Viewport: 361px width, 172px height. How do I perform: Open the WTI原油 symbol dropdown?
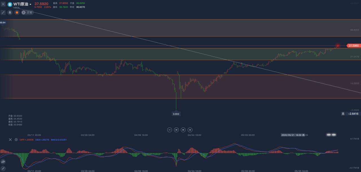click(23, 4)
